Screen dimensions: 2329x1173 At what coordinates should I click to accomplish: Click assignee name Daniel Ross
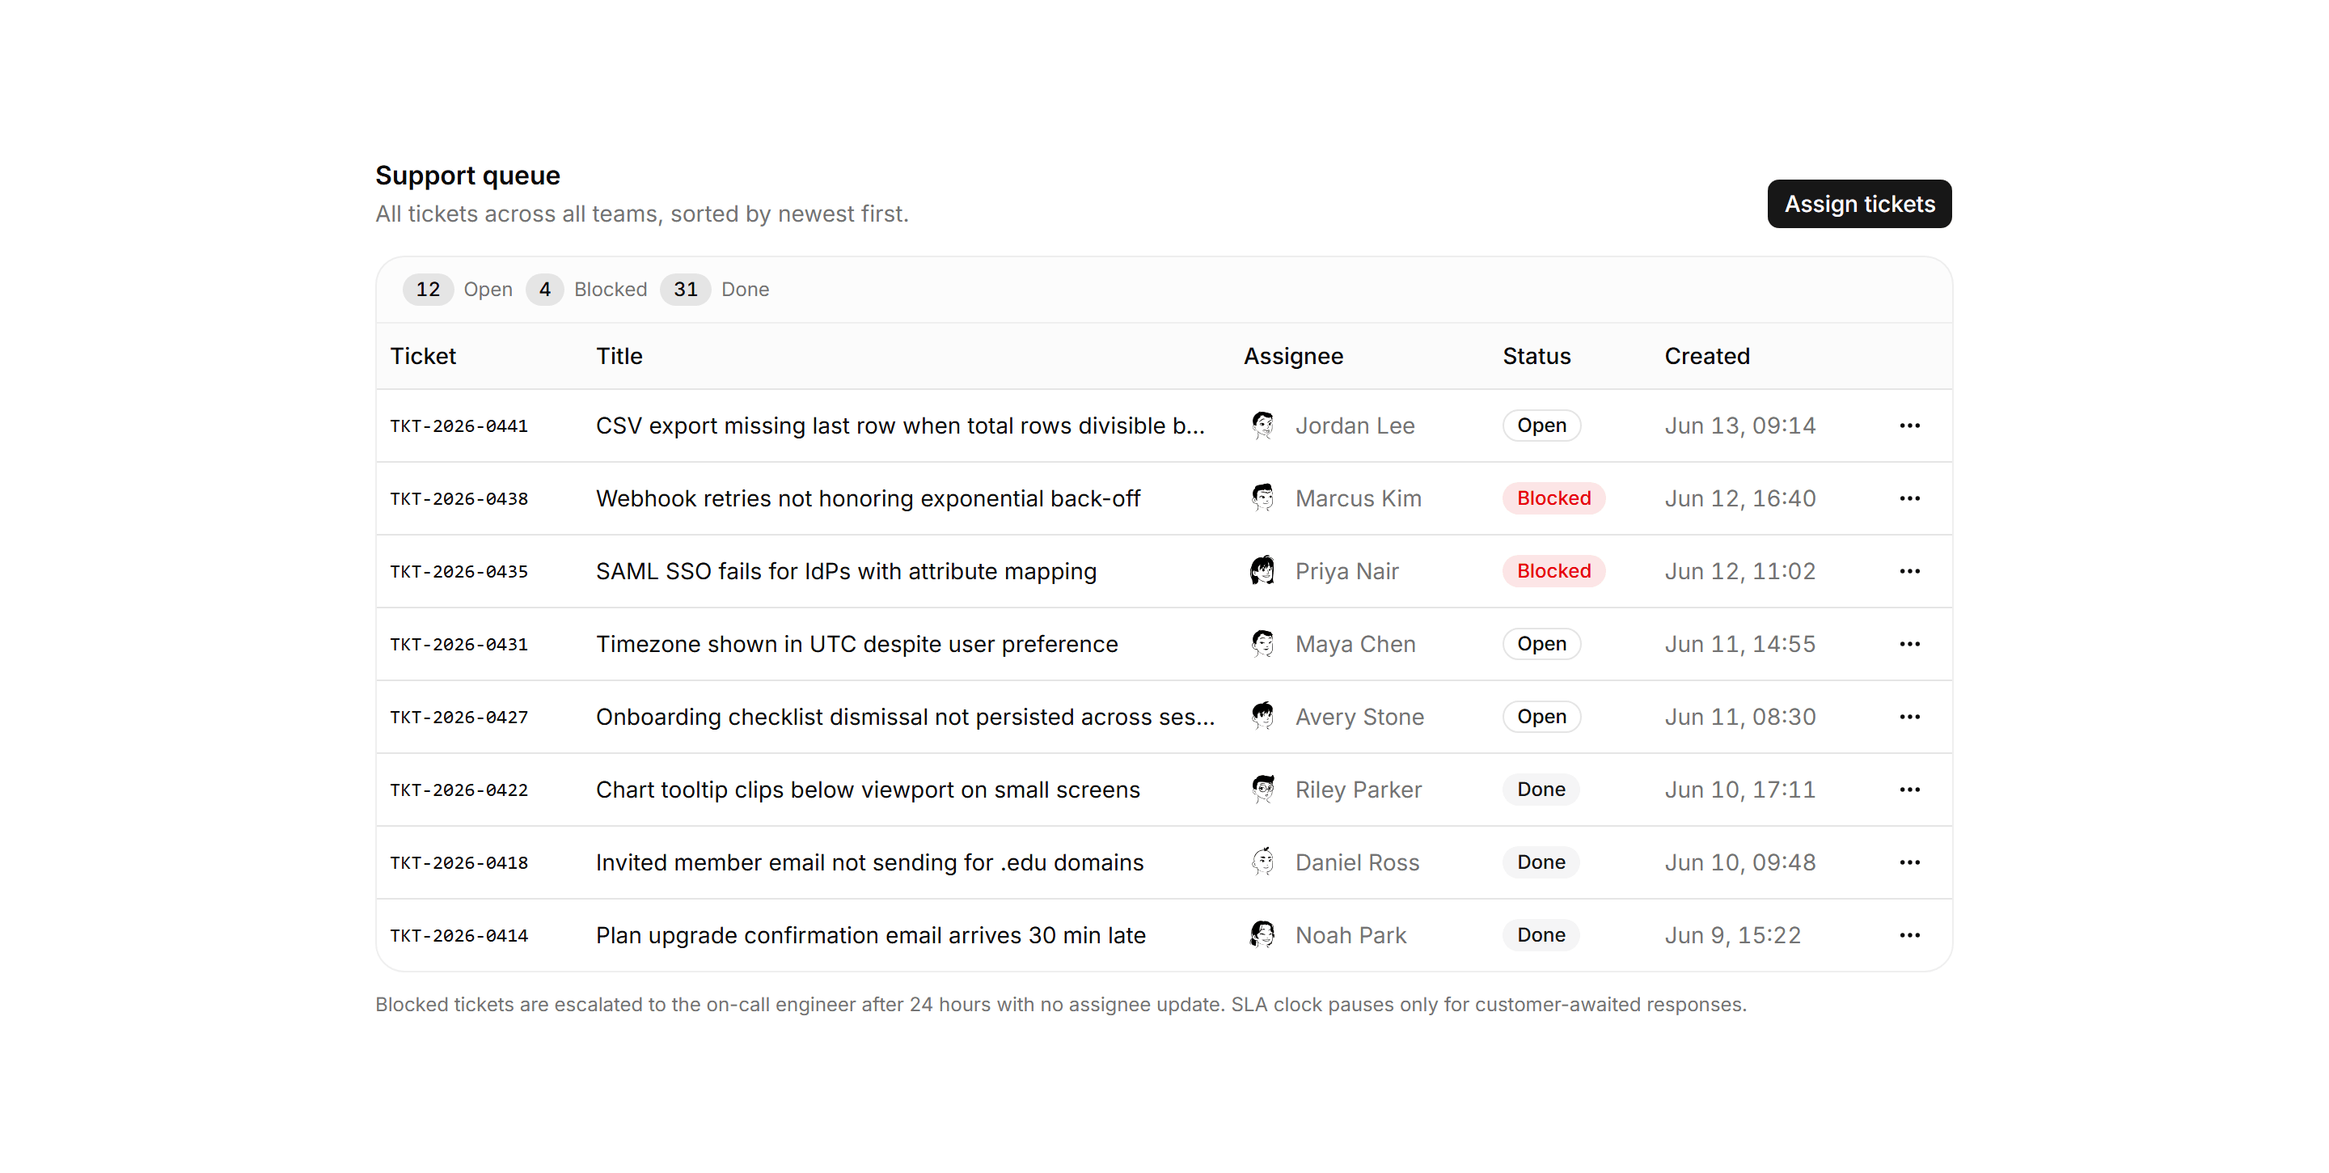click(x=1357, y=863)
